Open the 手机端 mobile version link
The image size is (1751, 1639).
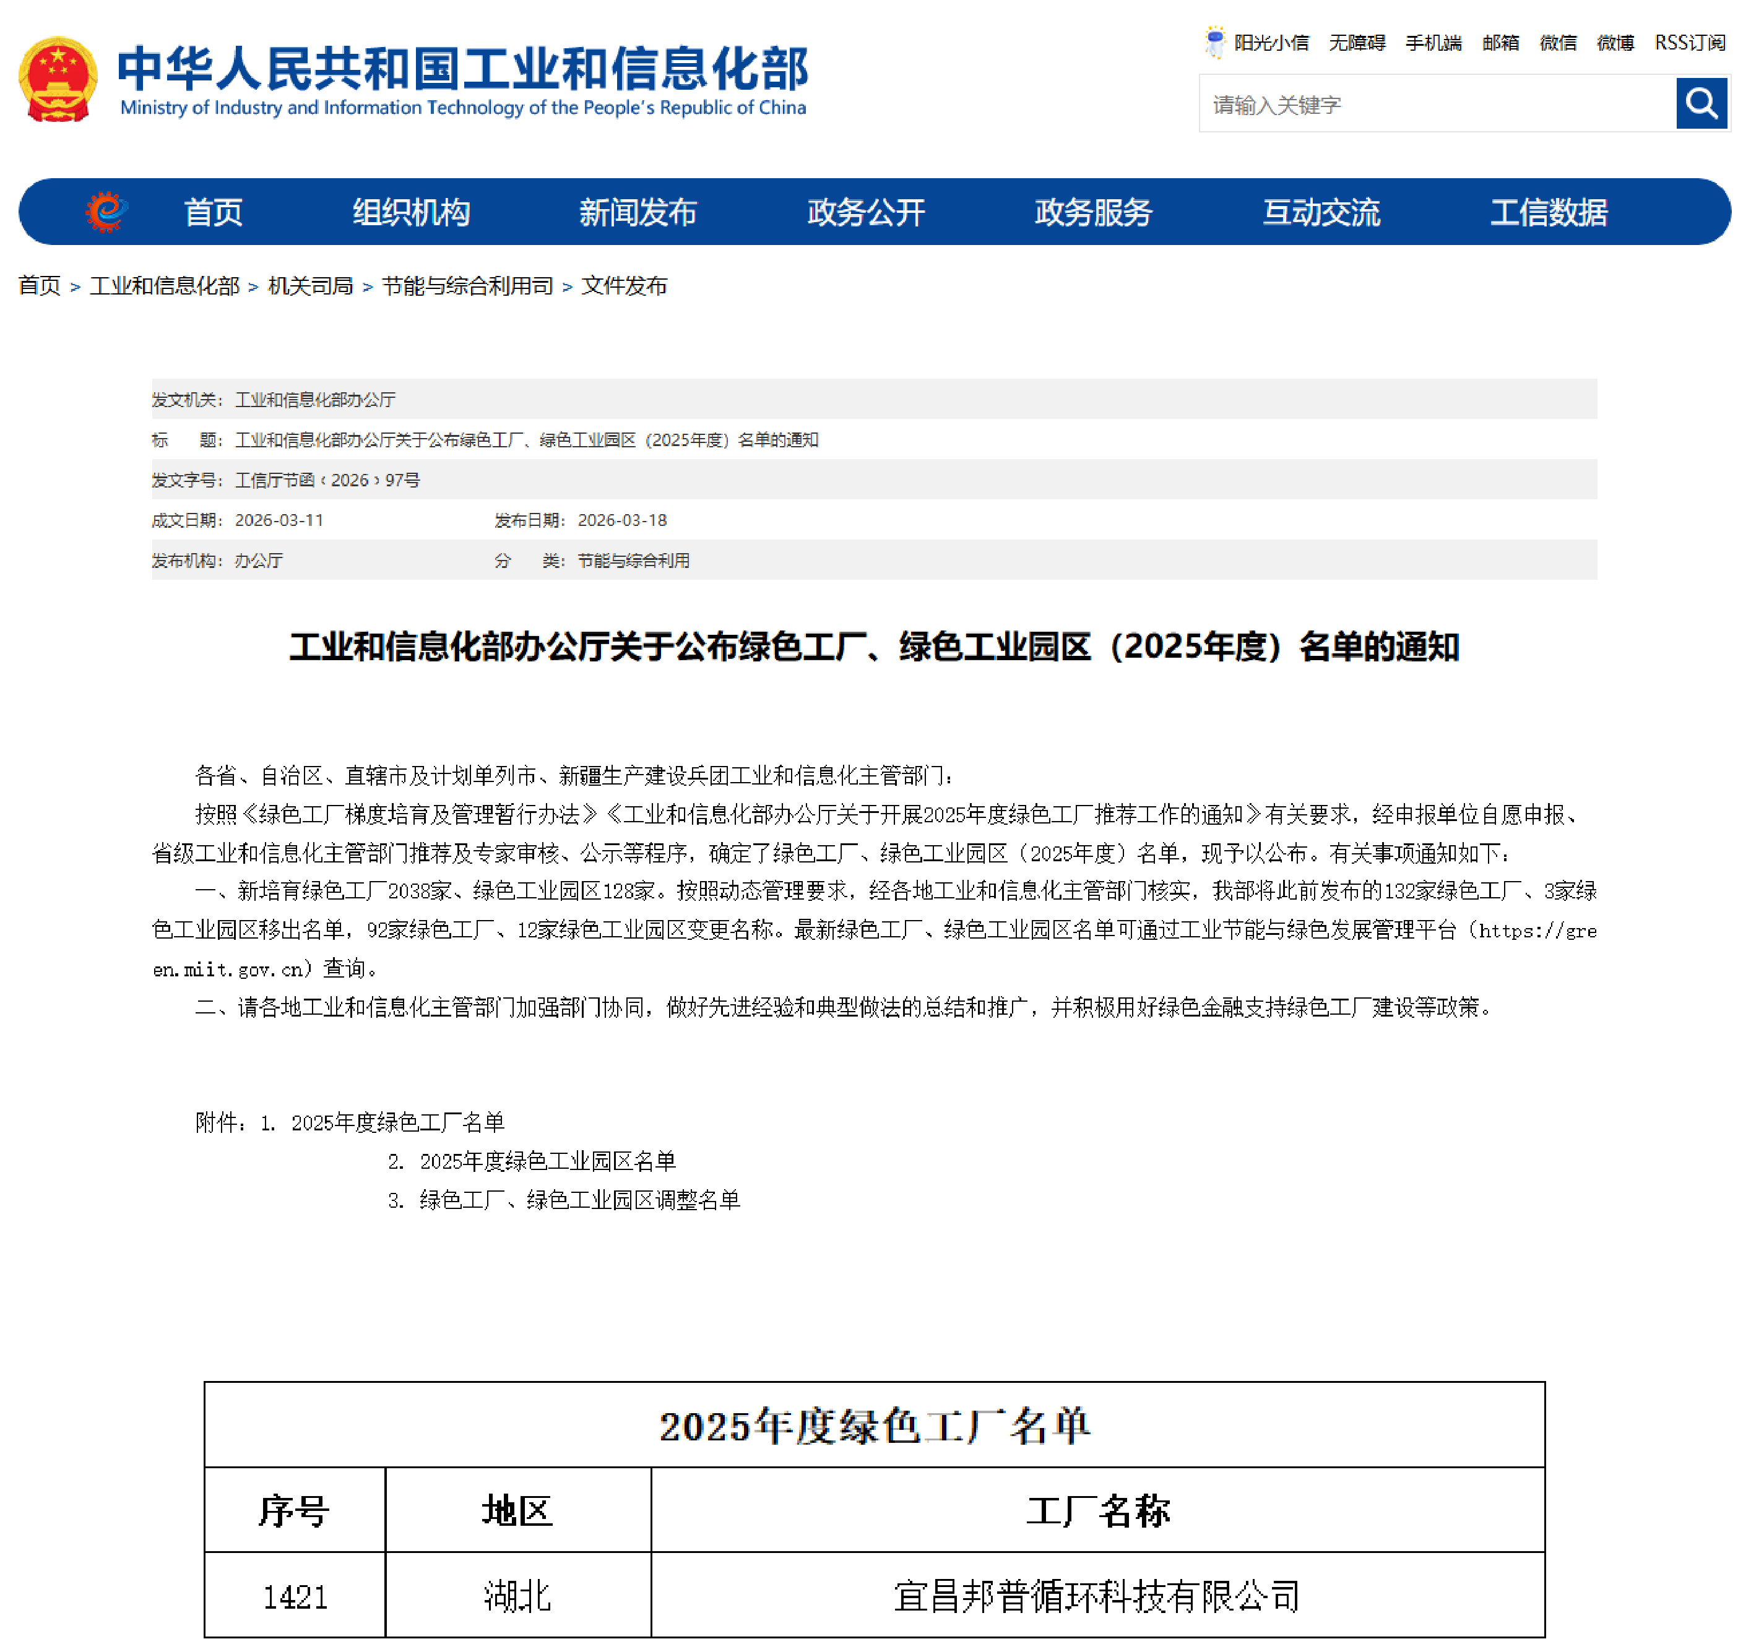(1433, 43)
